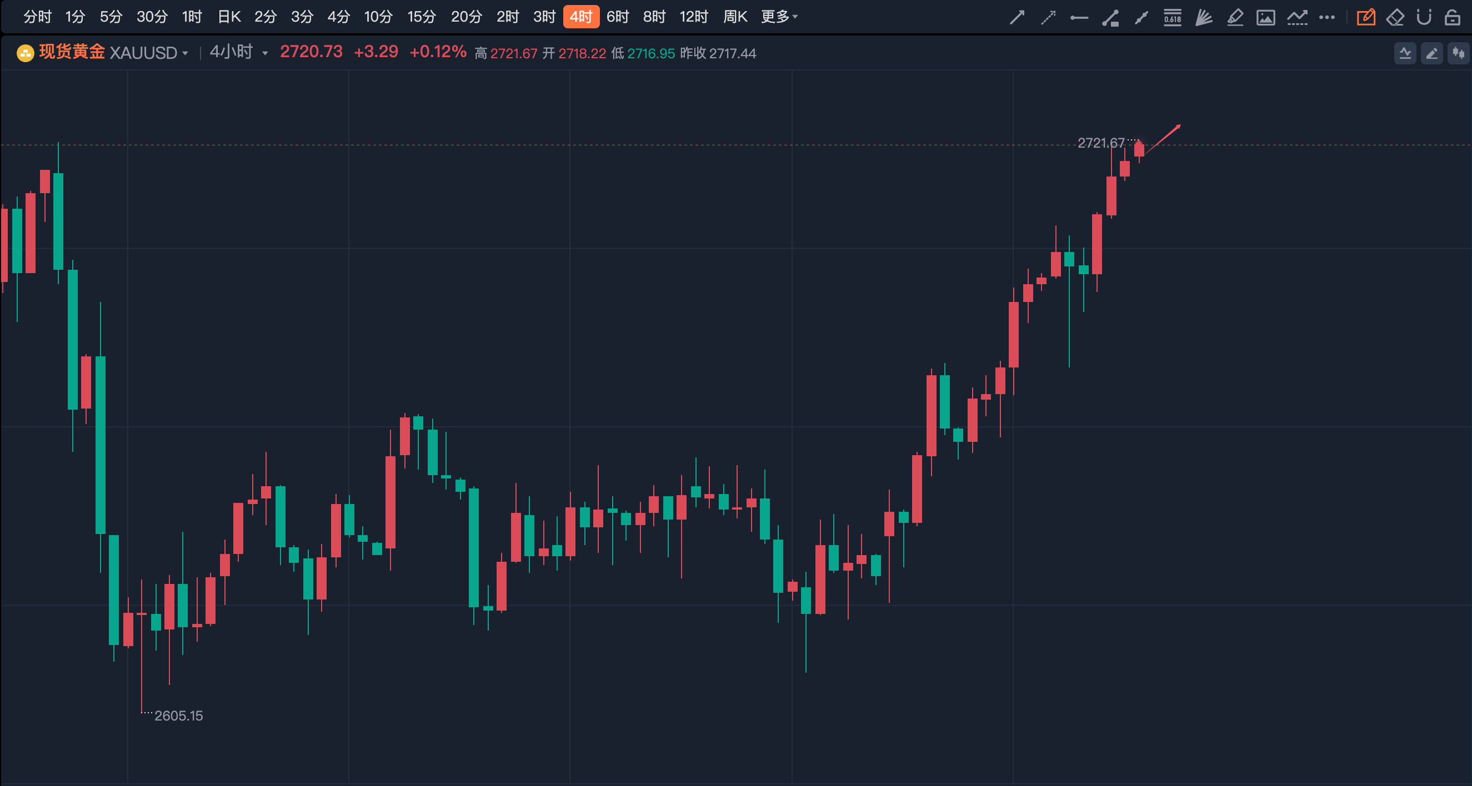Switch to the 日K timeframe tab
Image resolution: width=1472 pixels, height=786 pixels.
click(x=229, y=17)
